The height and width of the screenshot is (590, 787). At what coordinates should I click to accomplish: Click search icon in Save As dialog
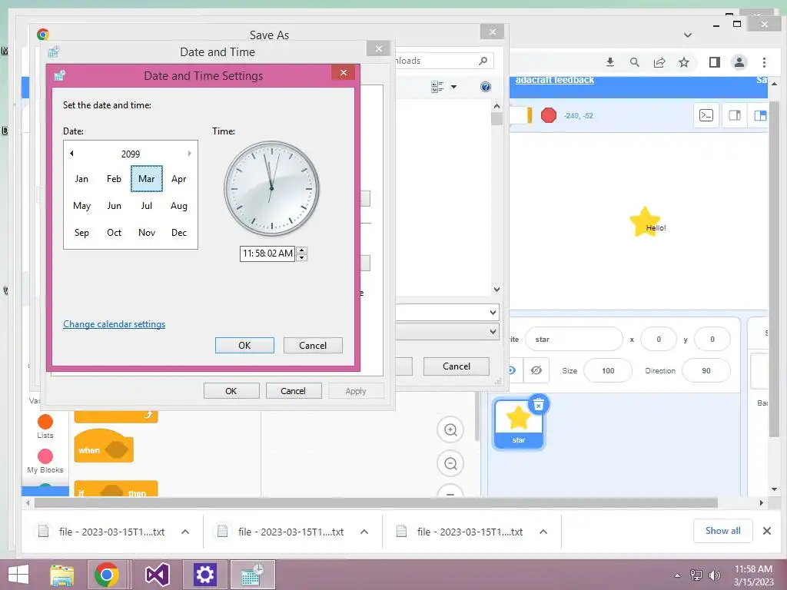(x=483, y=61)
